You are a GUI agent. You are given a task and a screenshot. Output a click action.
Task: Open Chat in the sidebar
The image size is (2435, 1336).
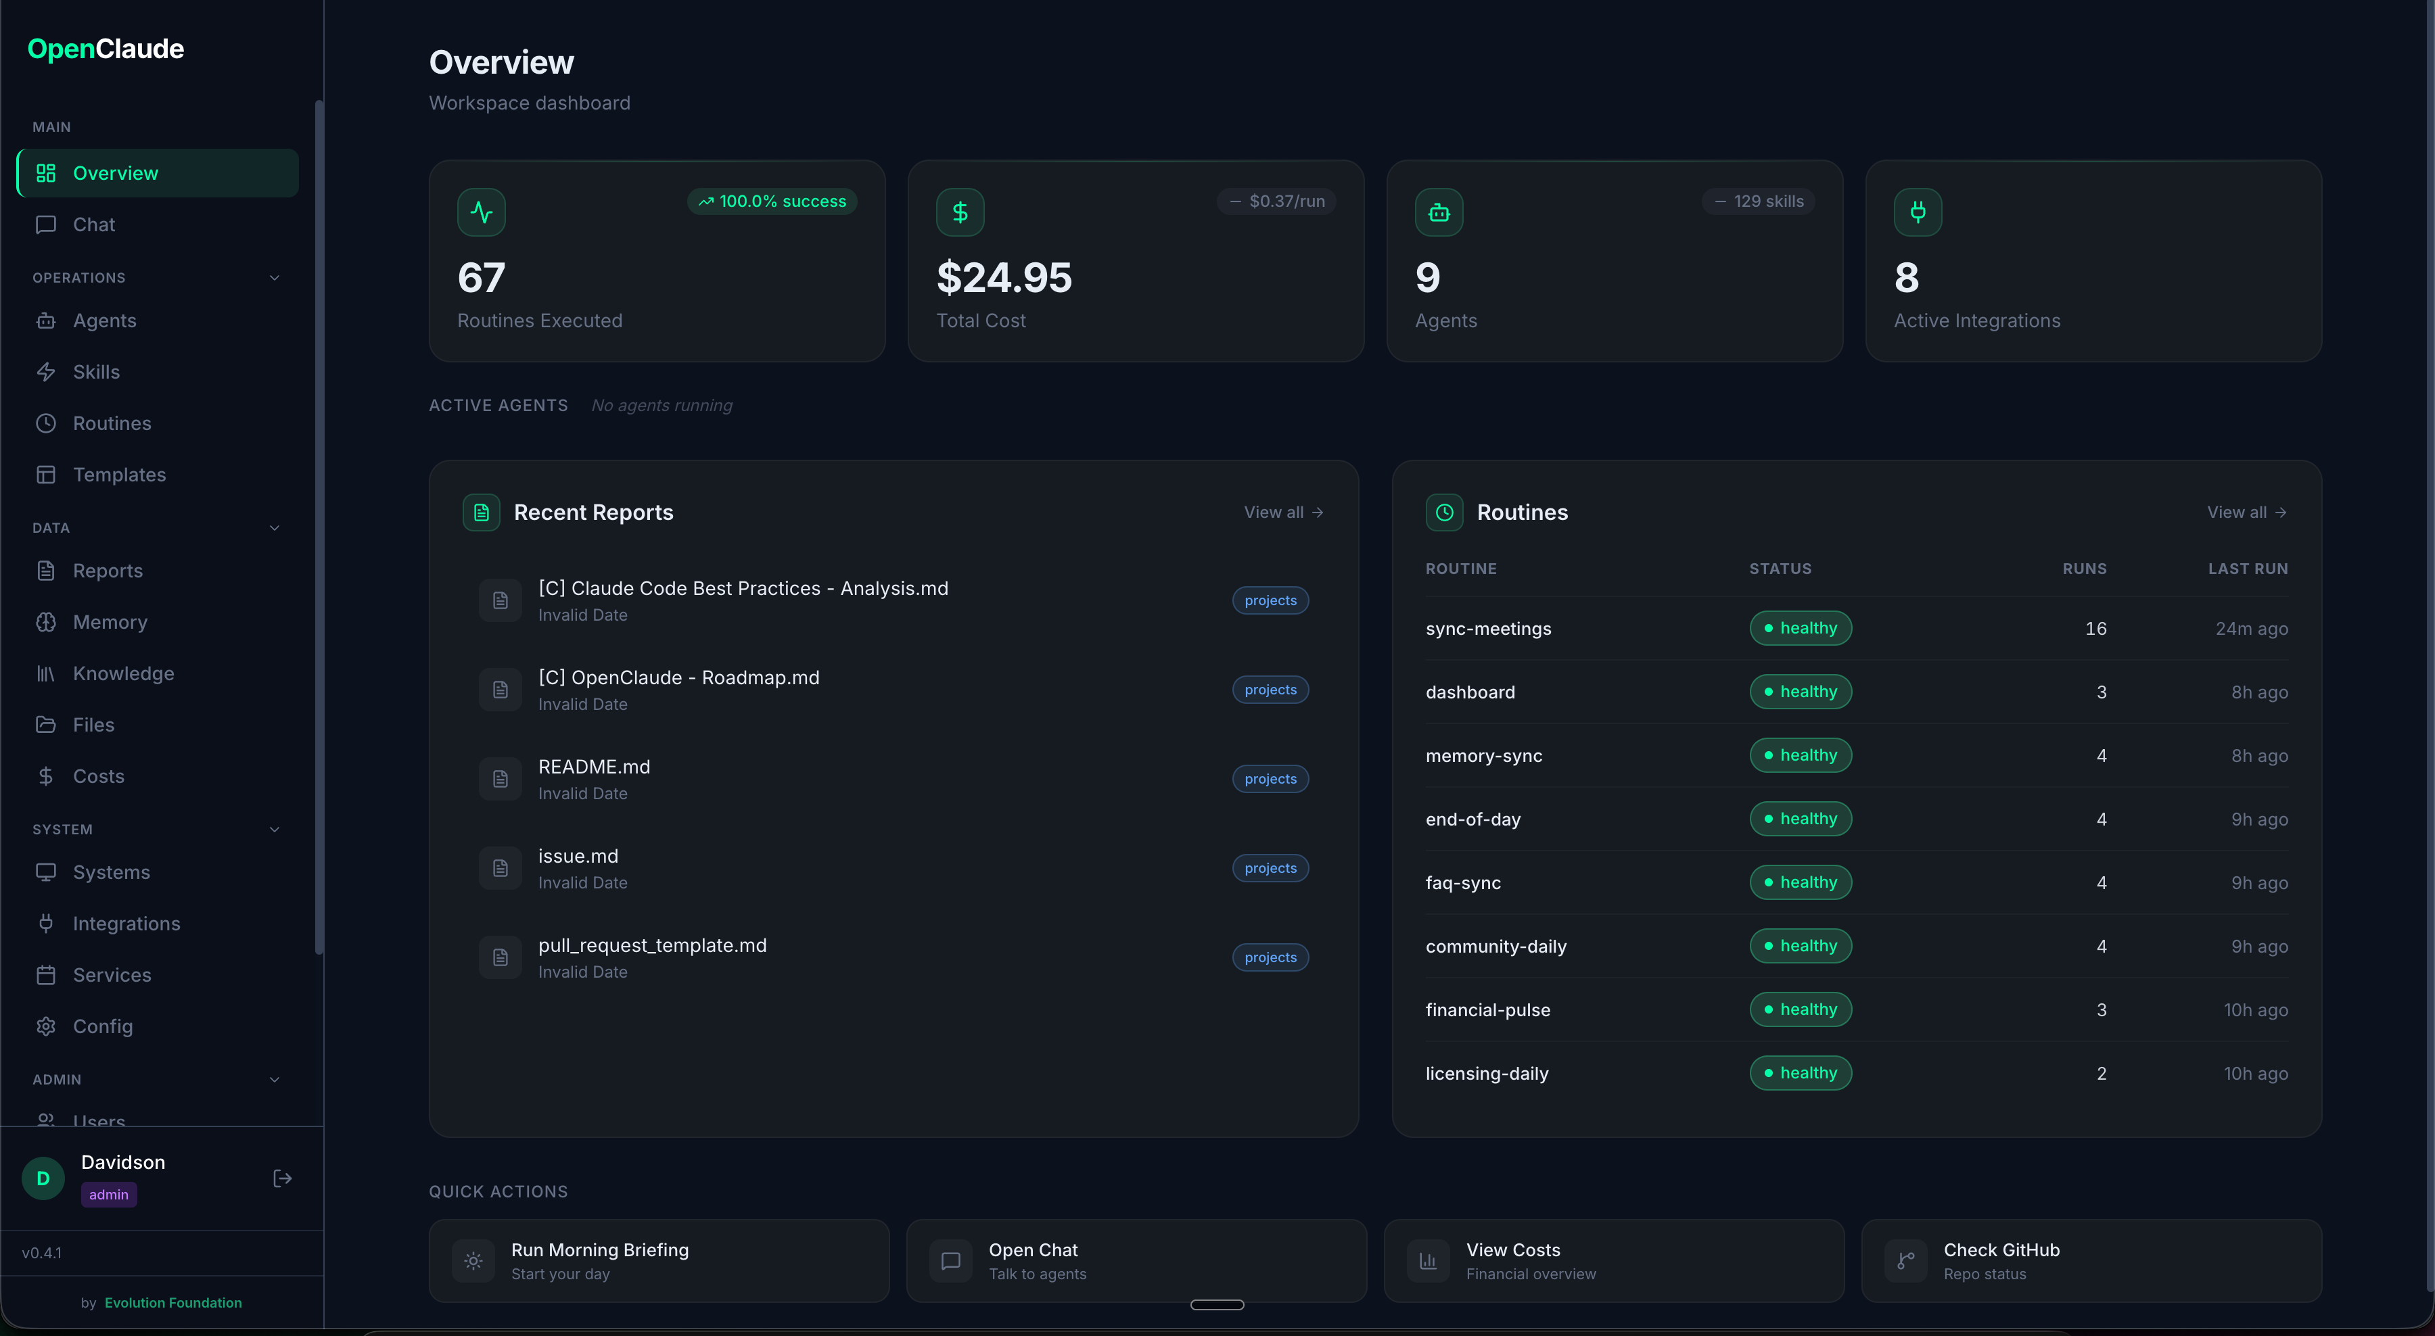pos(93,225)
